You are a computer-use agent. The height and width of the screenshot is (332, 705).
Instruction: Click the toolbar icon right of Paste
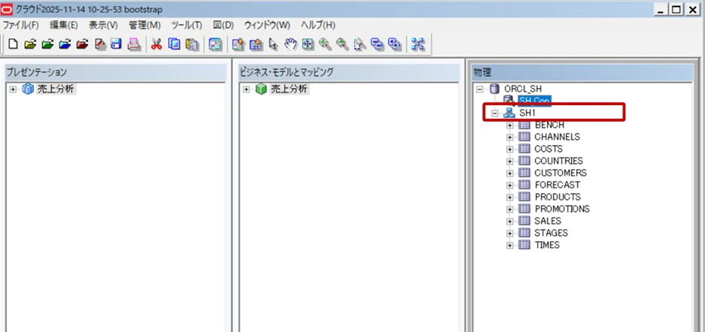tap(216, 44)
